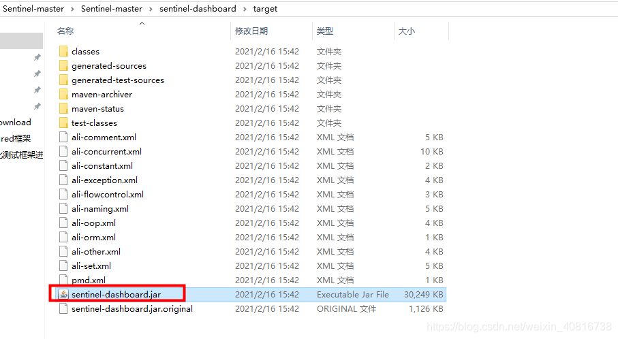Select ali-orm.xml file name
Image resolution: width=618 pixels, height=339 pixels.
[x=94, y=237]
